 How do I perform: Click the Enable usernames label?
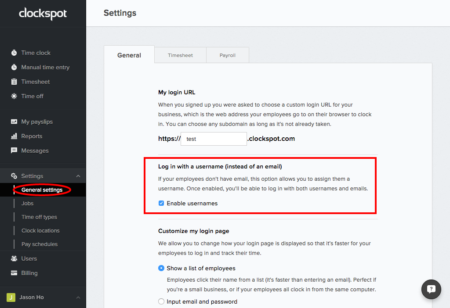tap(192, 203)
